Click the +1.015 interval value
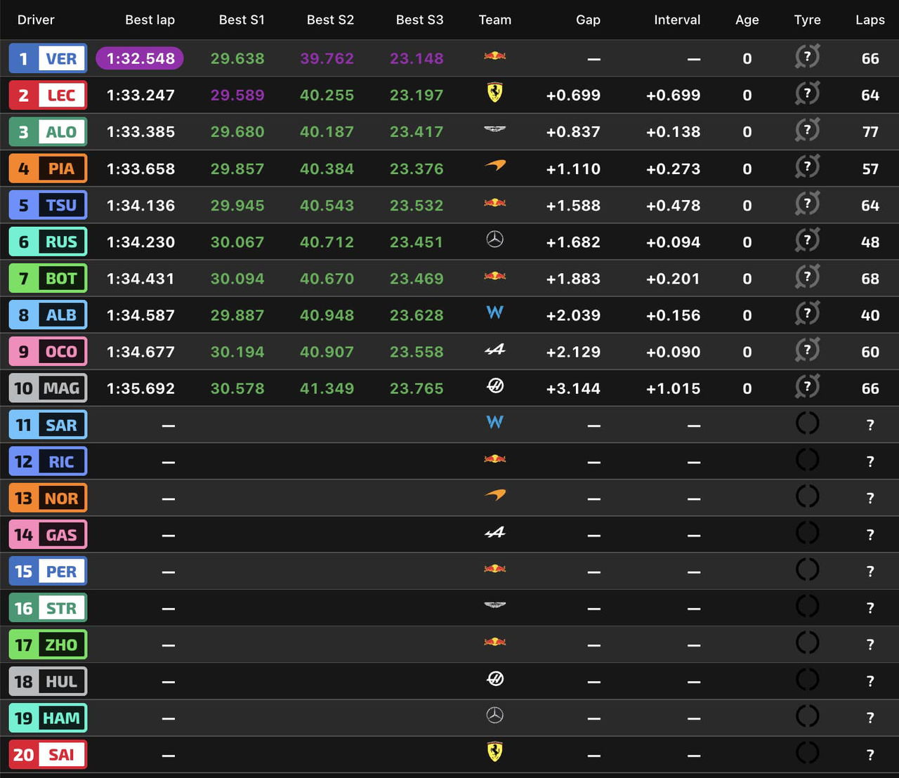 tap(673, 388)
